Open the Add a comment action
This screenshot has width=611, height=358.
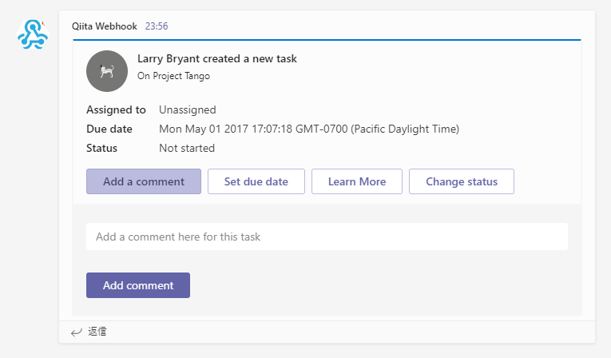tap(144, 181)
